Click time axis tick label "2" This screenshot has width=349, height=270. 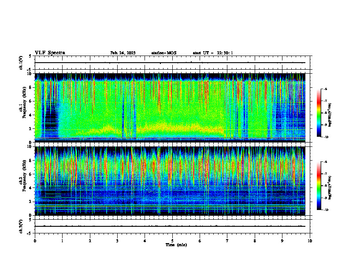pyautogui.click(x=90, y=241)
